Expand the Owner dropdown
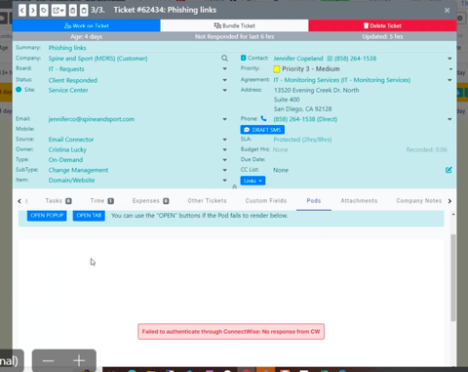The image size is (468, 372). [224, 149]
